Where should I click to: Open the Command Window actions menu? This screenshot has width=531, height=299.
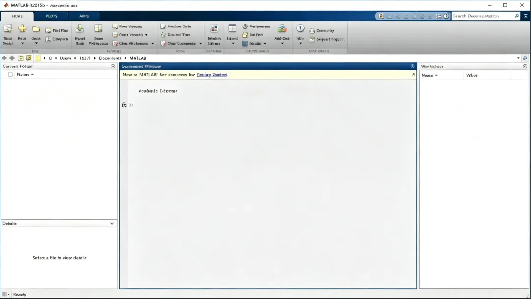click(413, 66)
